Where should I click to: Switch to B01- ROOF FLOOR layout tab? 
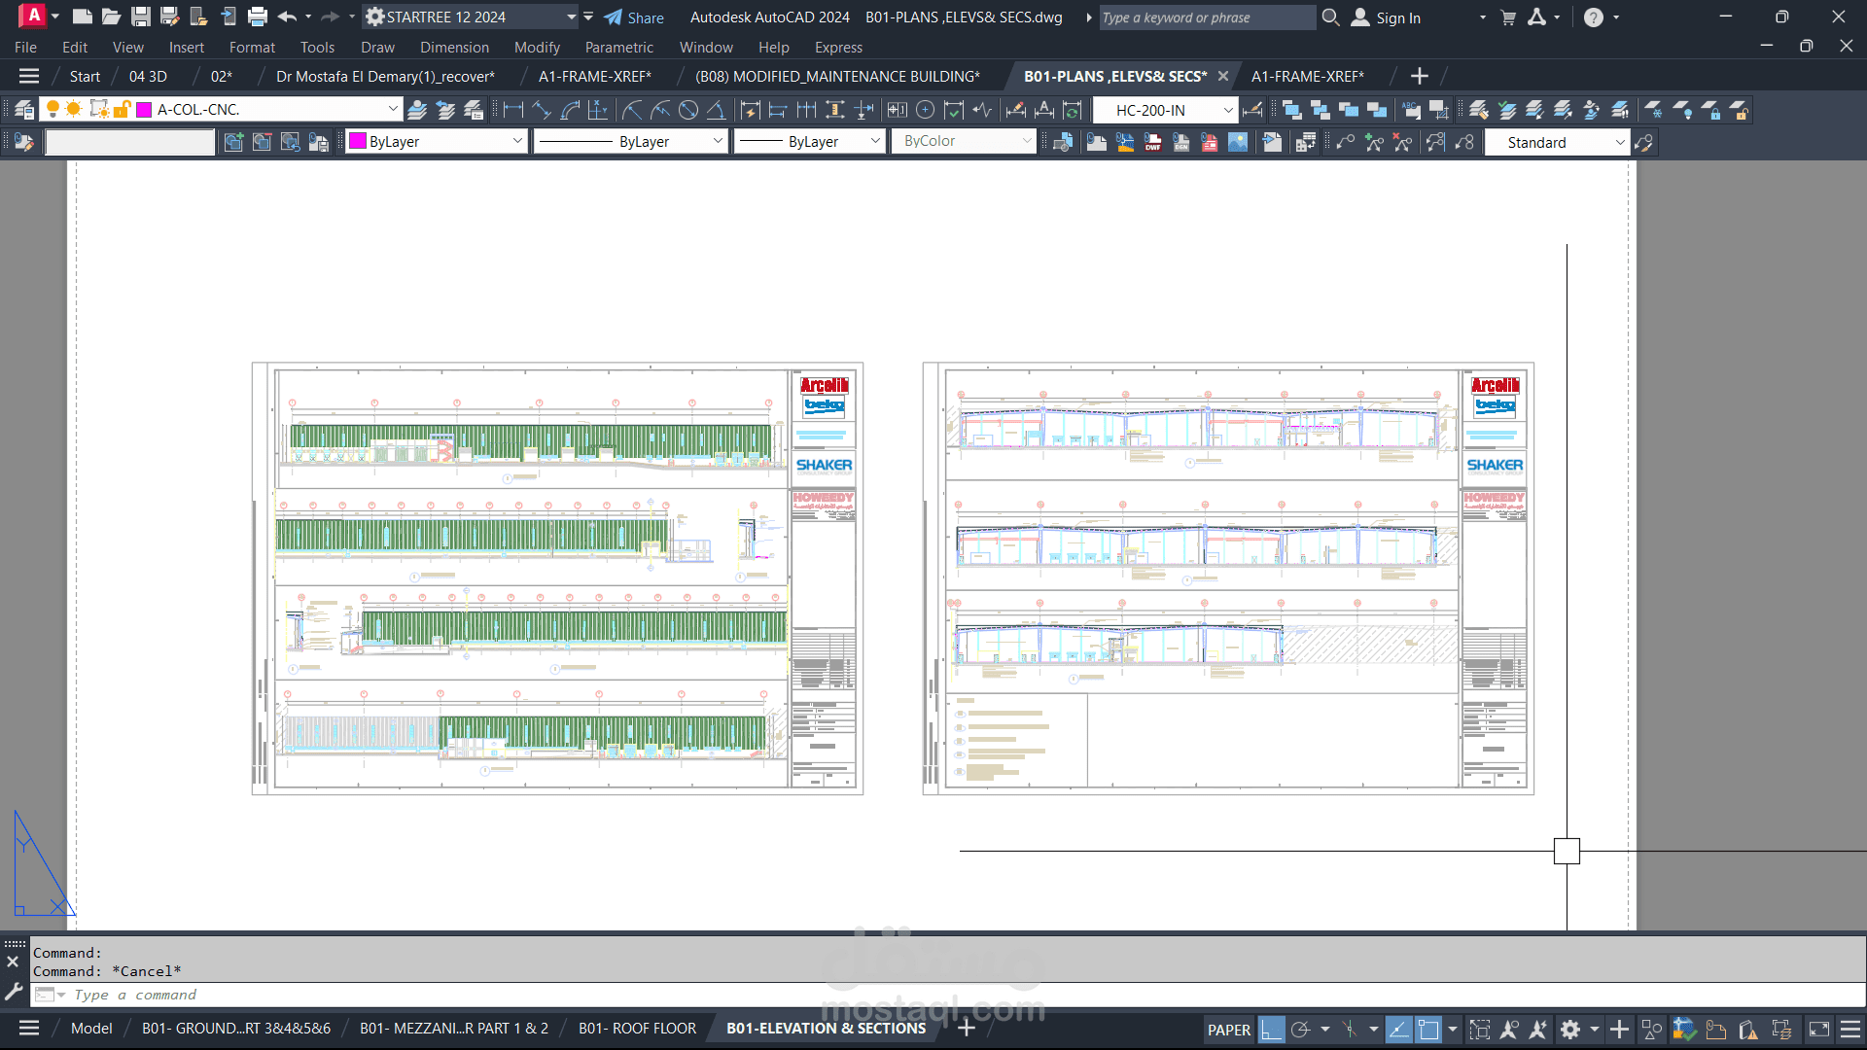point(637,1029)
